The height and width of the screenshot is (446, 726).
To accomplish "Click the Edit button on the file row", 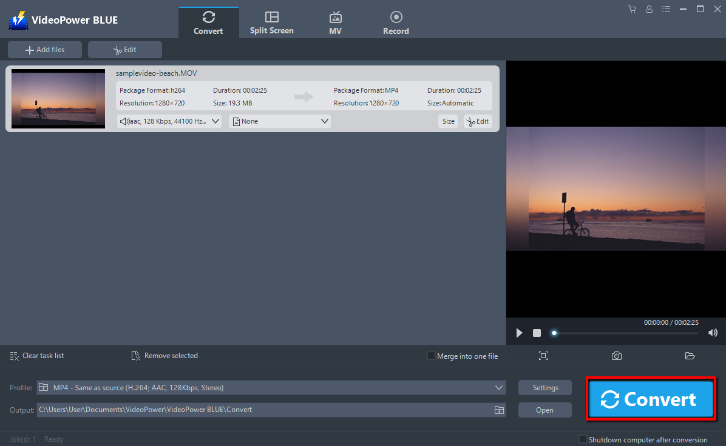I will [478, 121].
